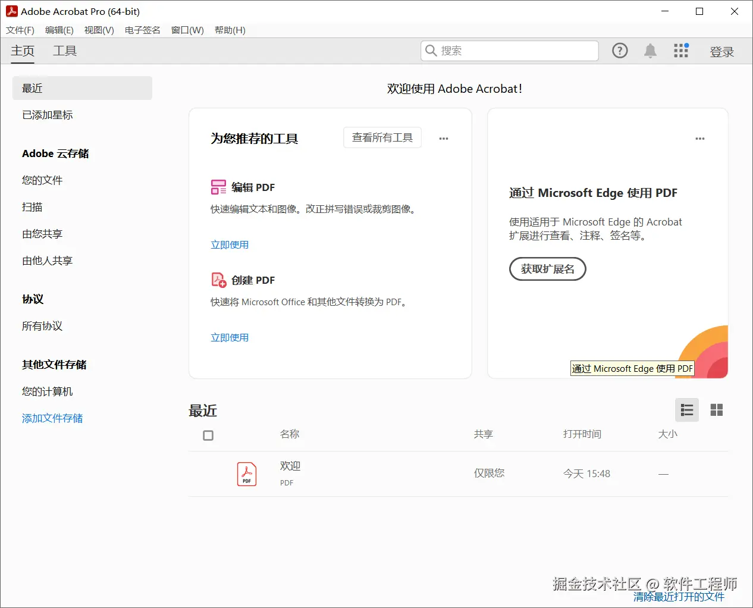
Task: Click the 获取扩展名 button
Action: pyautogui.click(x=548, y=269)
